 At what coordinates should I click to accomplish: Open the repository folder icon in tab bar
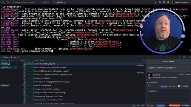click(x=2, y=2)
